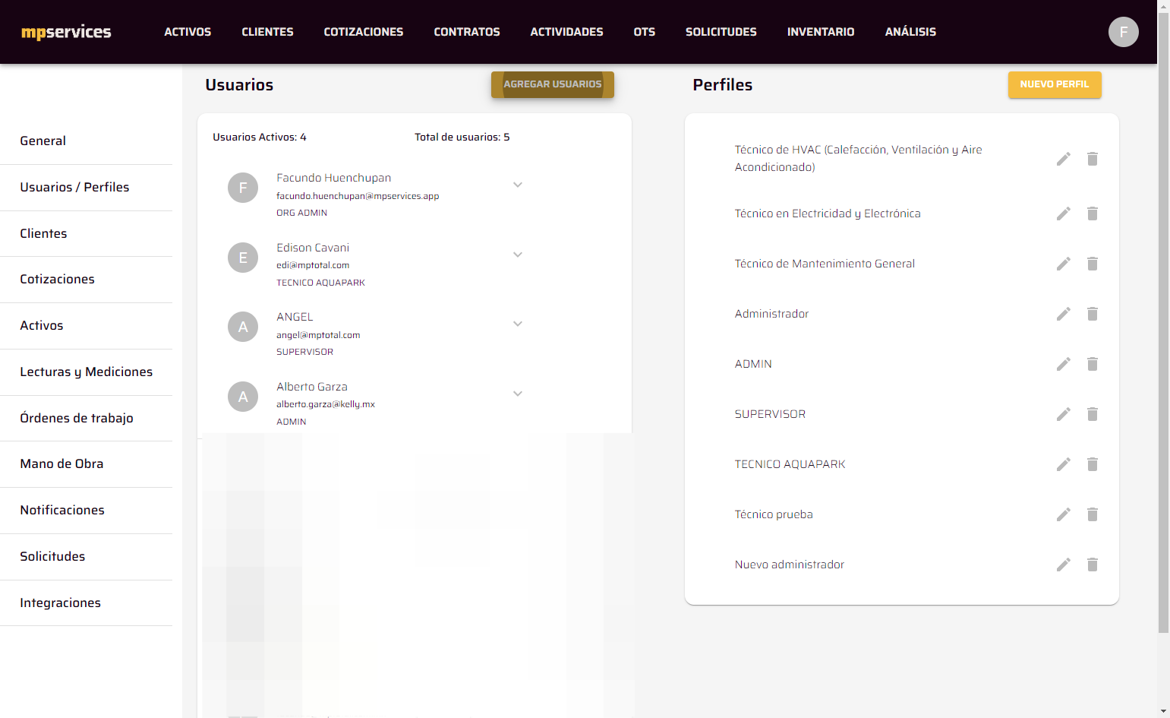This screenshot has height=718, width=1170.
Task: Click the scrollbar up arrow
Action: click(x=1163, y=6)
